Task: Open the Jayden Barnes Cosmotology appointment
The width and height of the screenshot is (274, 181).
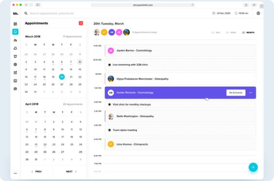Action: point(180,50)
